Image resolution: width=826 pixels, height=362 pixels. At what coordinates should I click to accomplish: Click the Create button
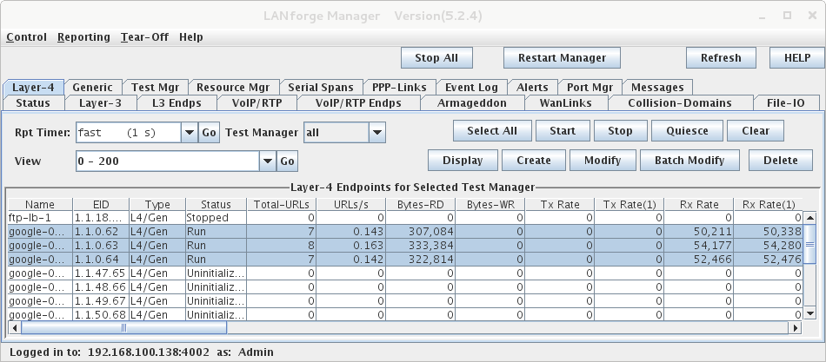[534, 161]
